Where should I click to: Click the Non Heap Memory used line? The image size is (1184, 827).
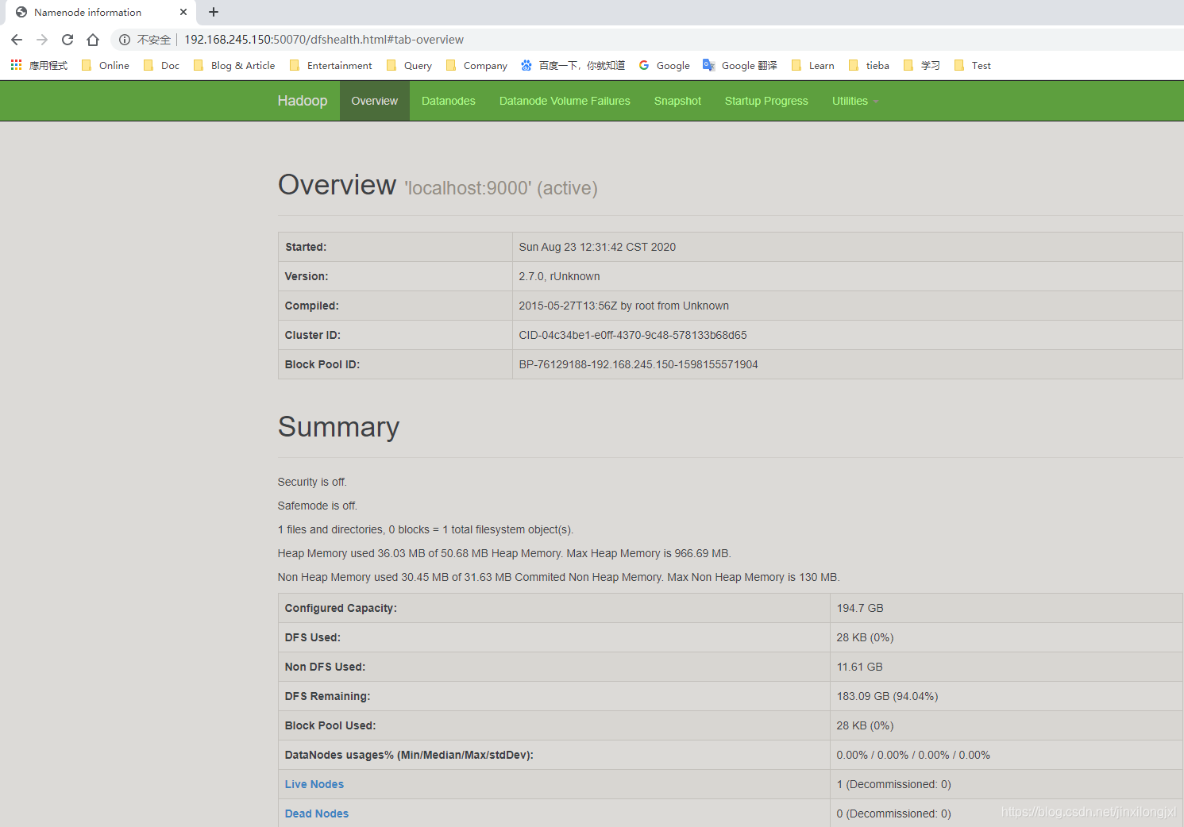point(558,577)
